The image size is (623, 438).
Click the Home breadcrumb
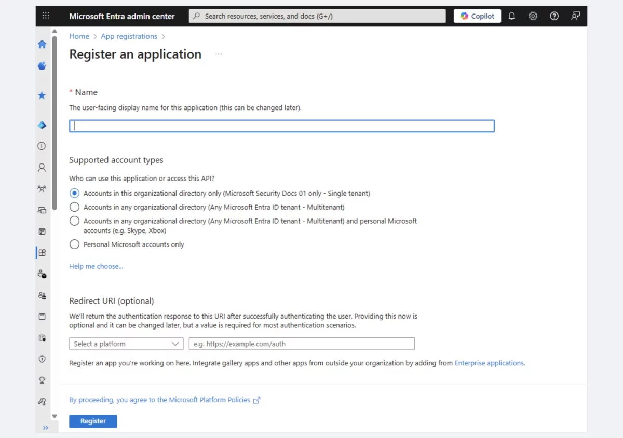coord(79,36)
